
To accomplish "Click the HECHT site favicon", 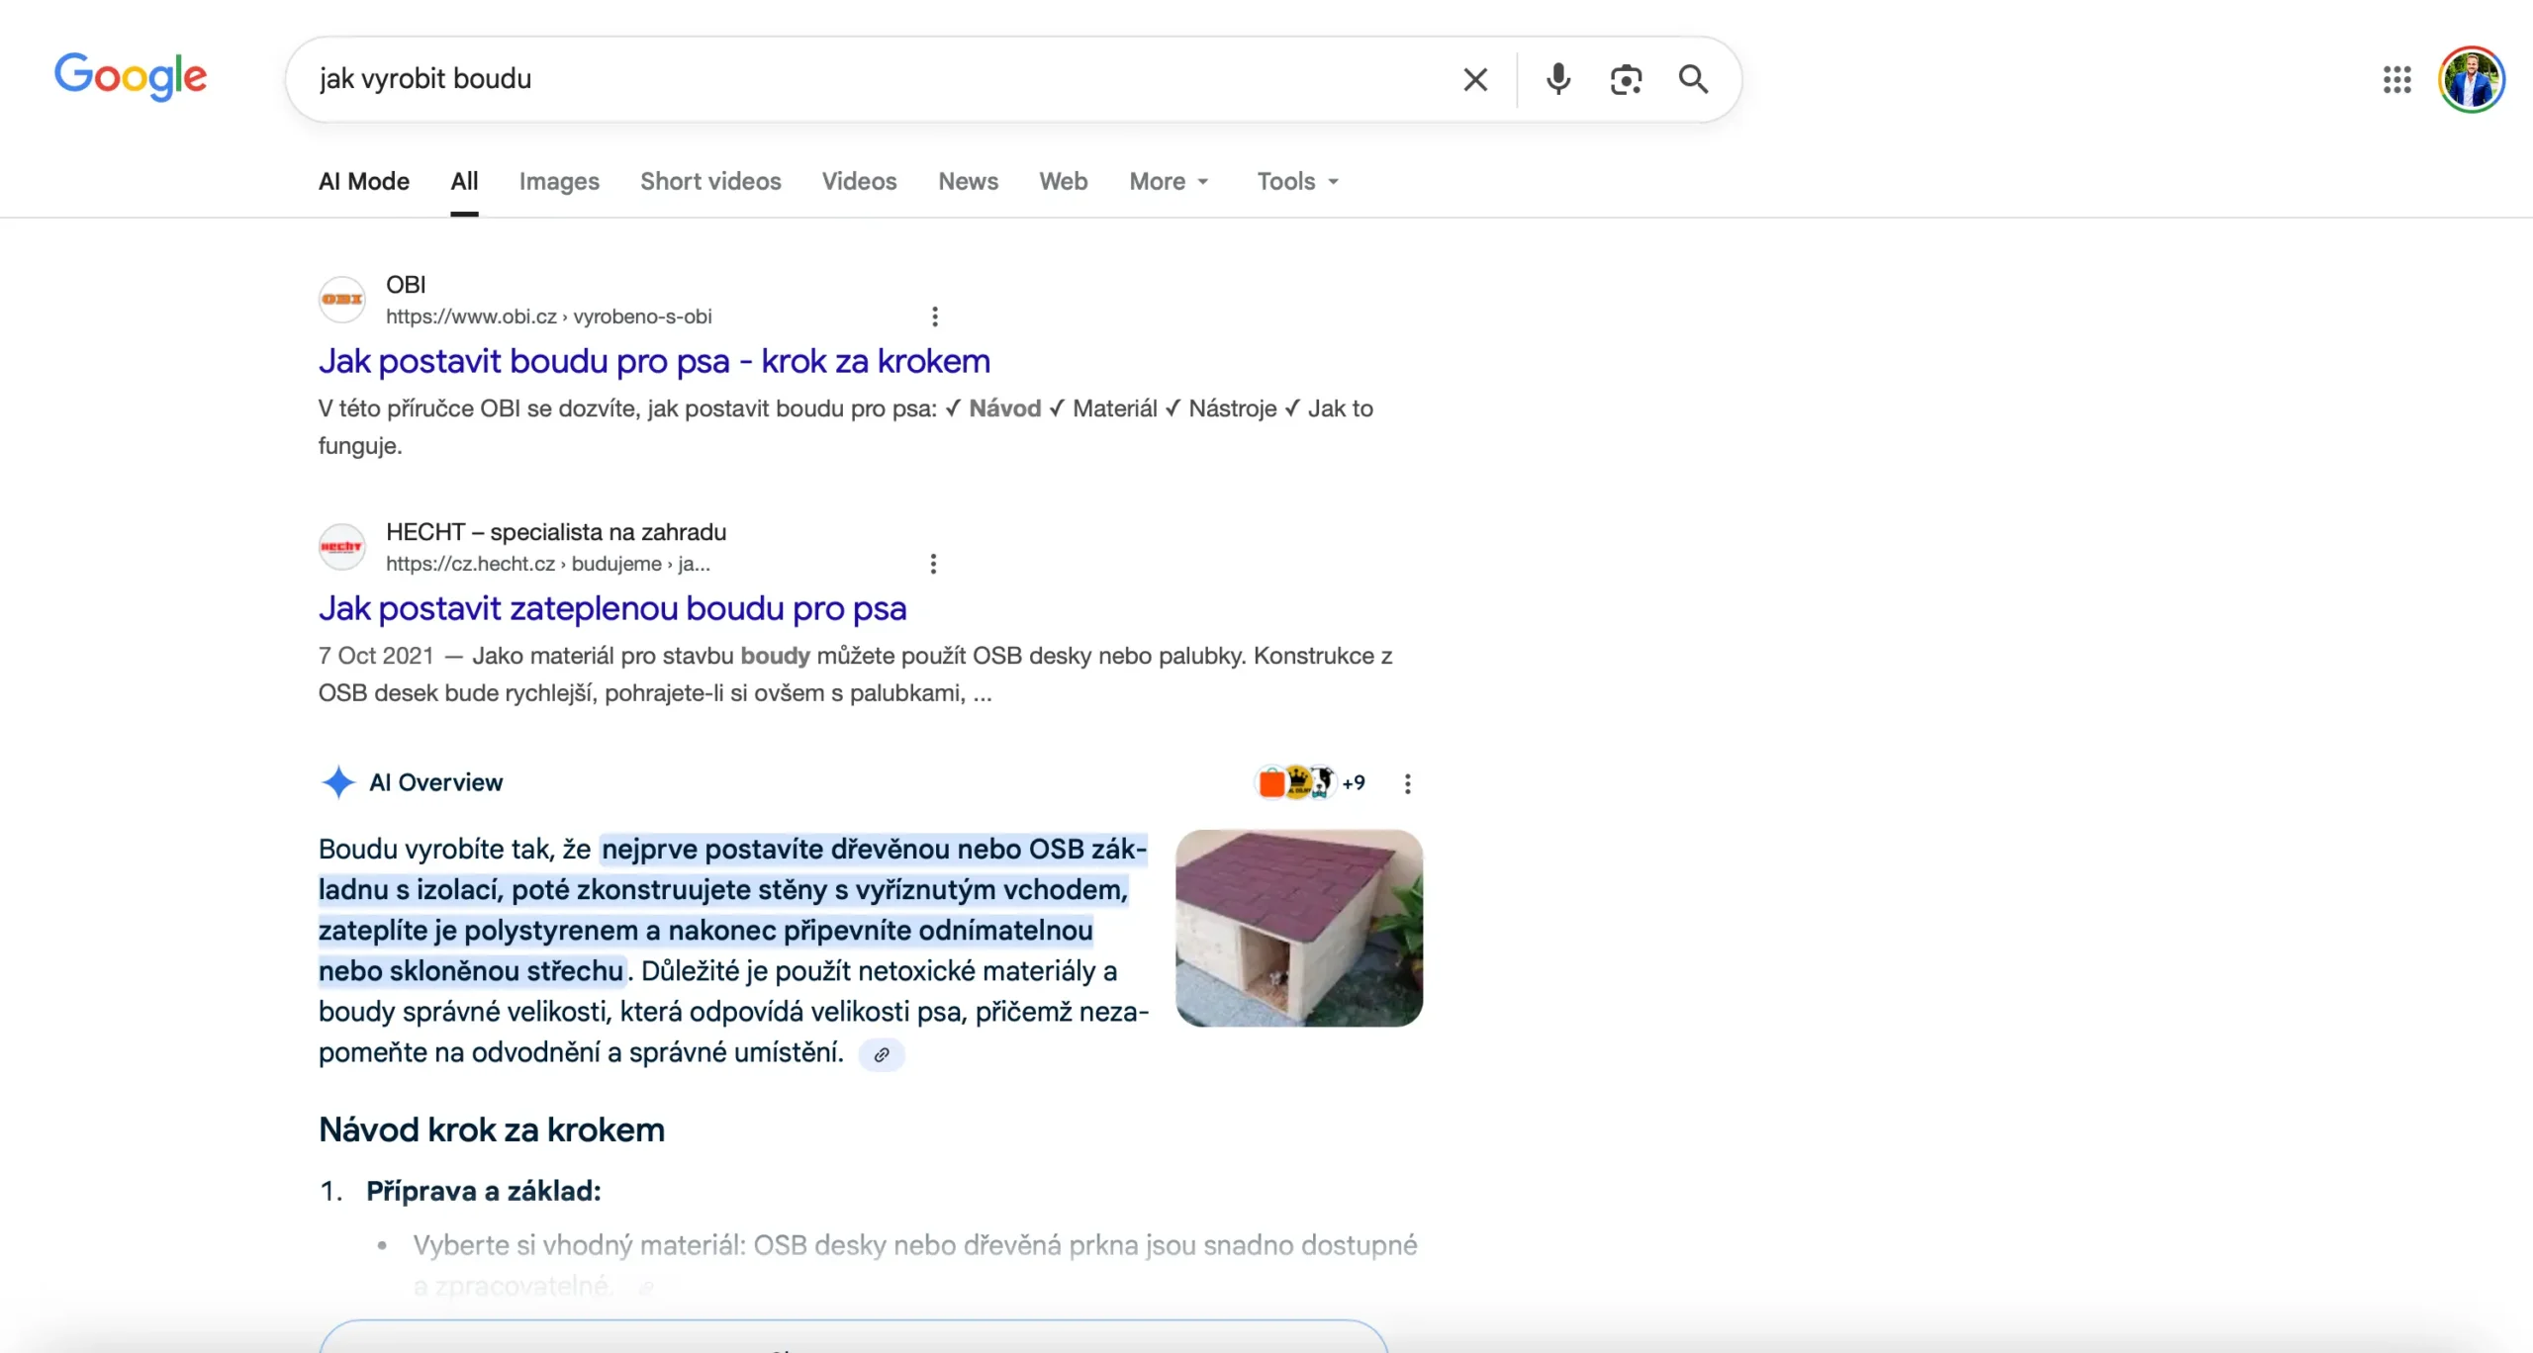I will click(x=341, y=546).
